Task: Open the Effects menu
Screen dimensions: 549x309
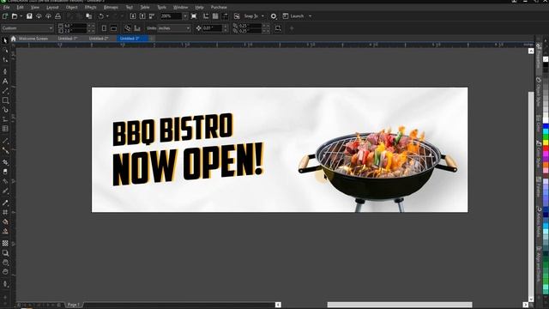Action: coord(90,7)
